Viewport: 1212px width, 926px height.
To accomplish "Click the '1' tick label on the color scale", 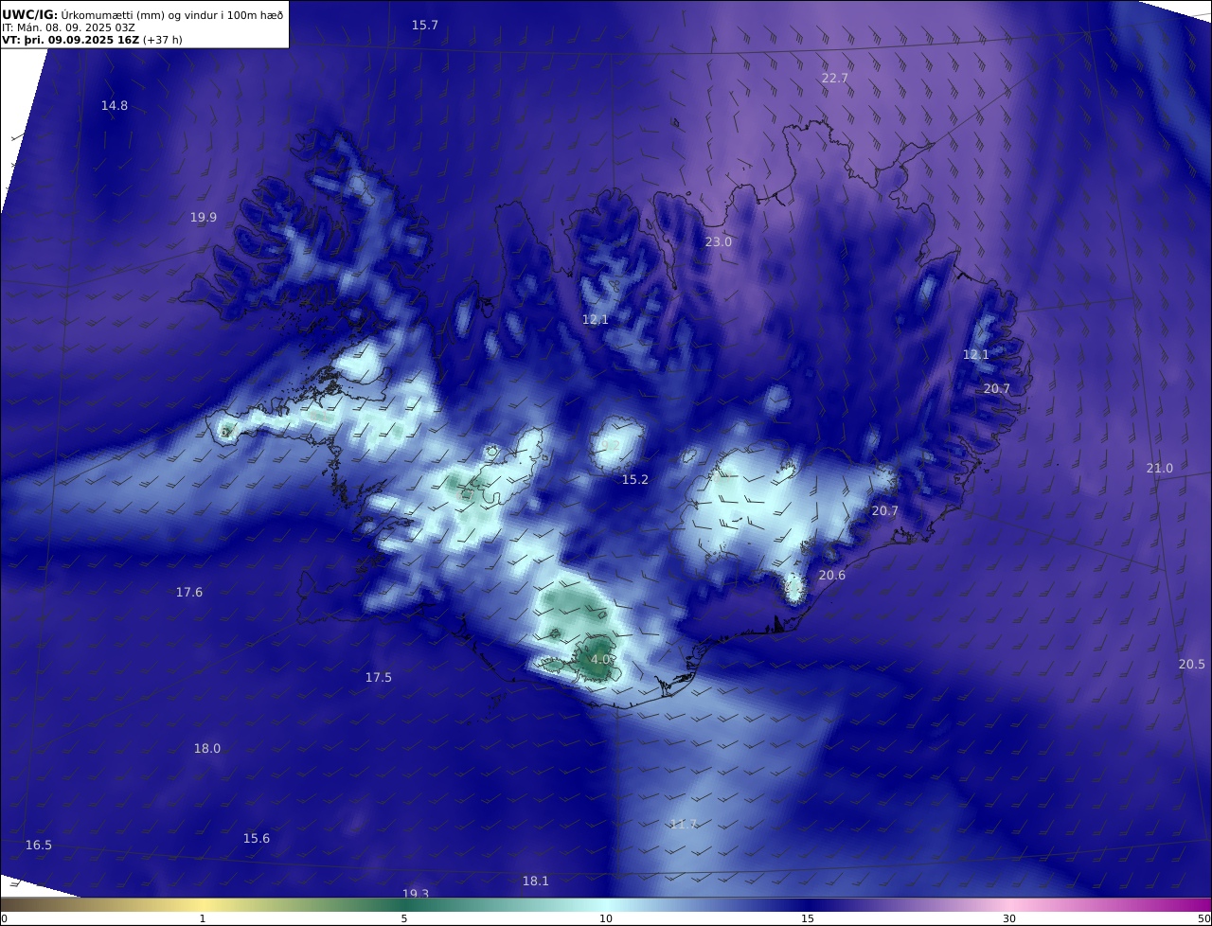I will (203, 918).
